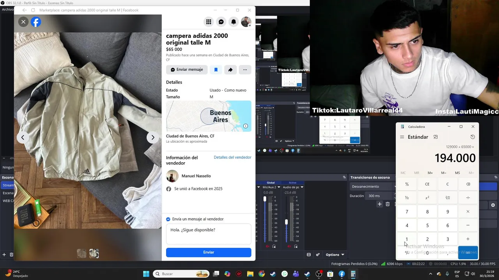Open the audio mixer Options dropdown
The height and width of the screenshot is (280, 499).
pos(335,255)
